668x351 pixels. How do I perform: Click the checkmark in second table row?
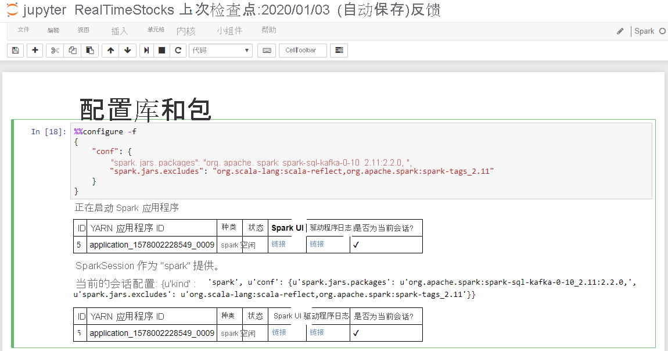(x=356, y=332)
